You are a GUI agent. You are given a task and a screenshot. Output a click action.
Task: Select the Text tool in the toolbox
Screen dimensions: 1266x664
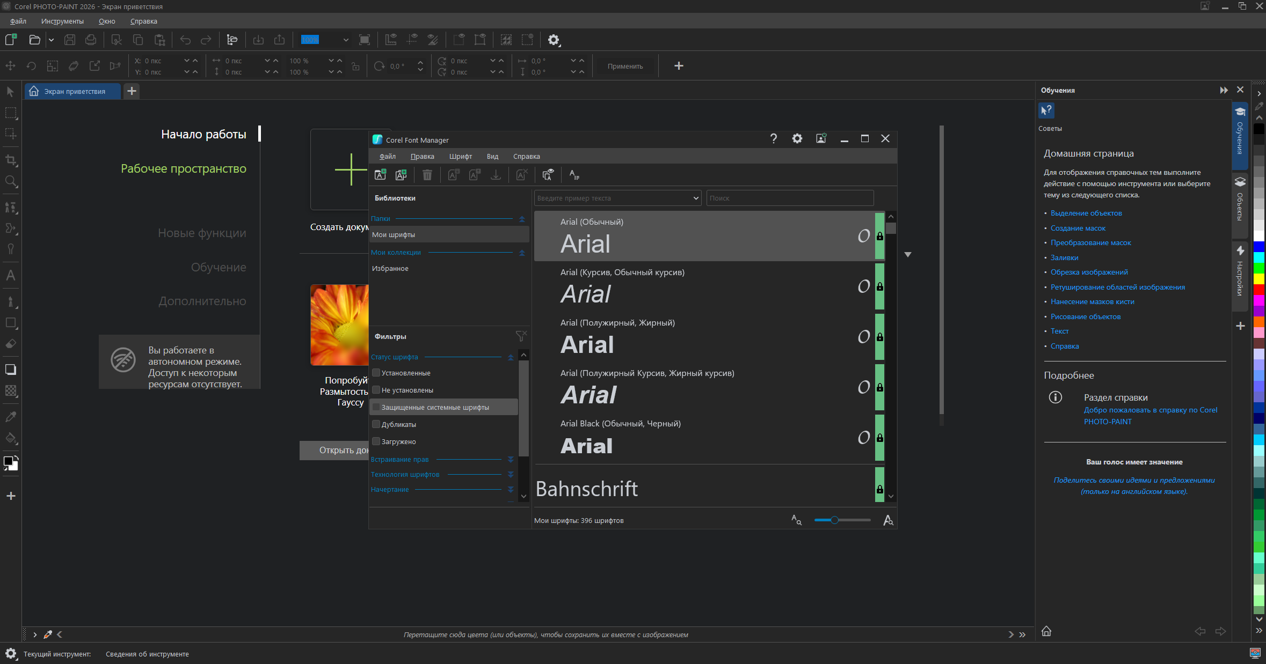pos(11,275)
